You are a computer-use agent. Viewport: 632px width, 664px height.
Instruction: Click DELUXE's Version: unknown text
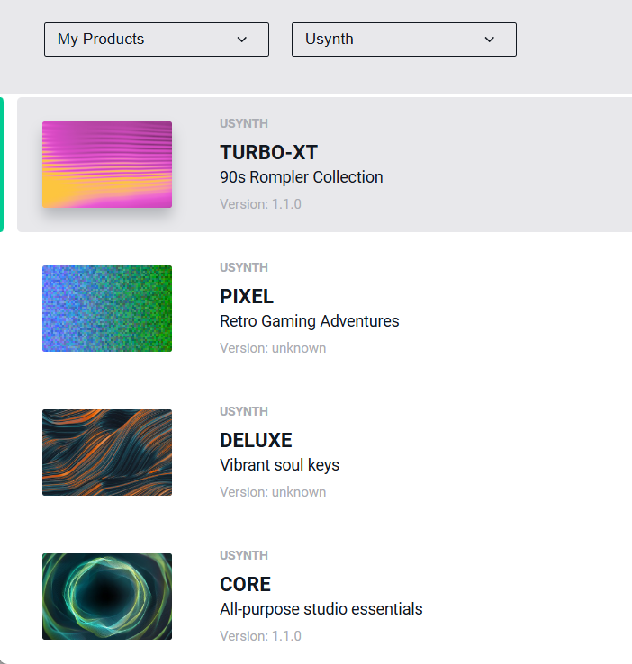click(273, 492)
